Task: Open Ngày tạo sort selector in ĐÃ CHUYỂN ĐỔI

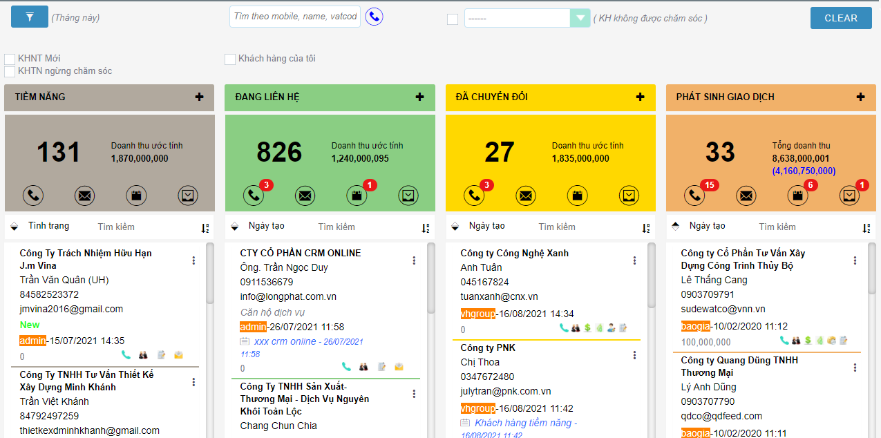Action: point(455,227)
